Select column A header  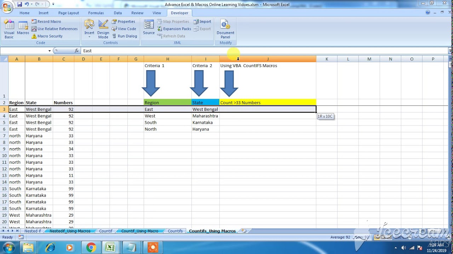17,59
